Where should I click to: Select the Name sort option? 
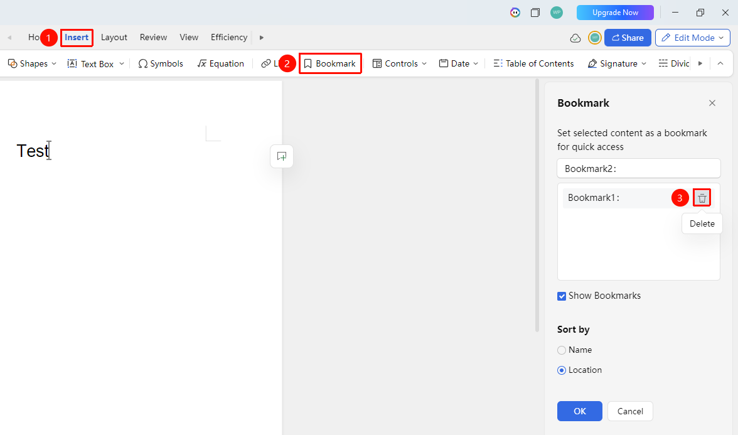point(562,350)
